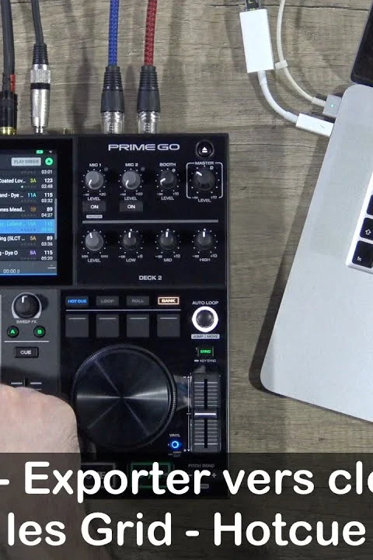Image resolution: width=373 pixels, height=560 pixels.
Task: Select the ROLL pad mode
Action: click(x=138, y=301)
